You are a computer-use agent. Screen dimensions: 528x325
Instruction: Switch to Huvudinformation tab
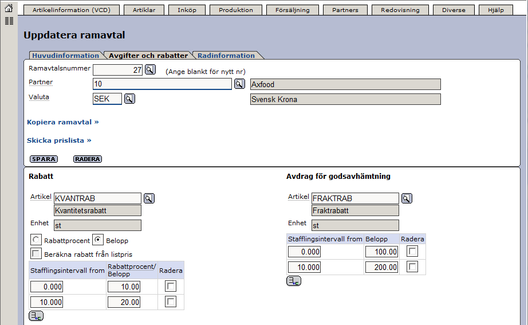click(x=66, y=56)
